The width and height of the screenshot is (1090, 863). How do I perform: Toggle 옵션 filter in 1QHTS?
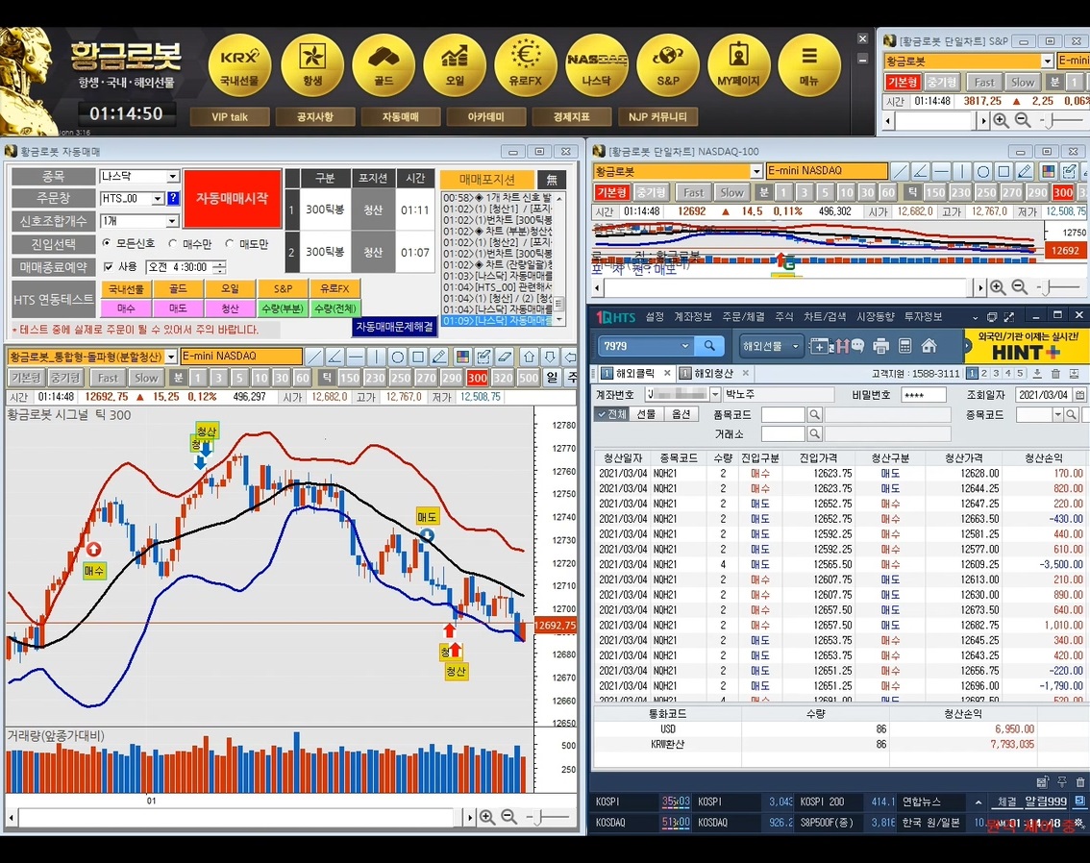pyautogui.click(x=681, y=414)
